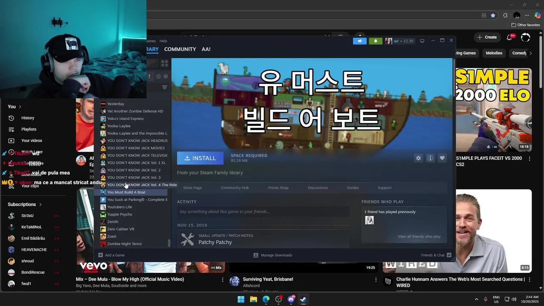This screenshot has width=544, height=306.
Task: Show game info icon next to gear
Action: pos(430,158)
